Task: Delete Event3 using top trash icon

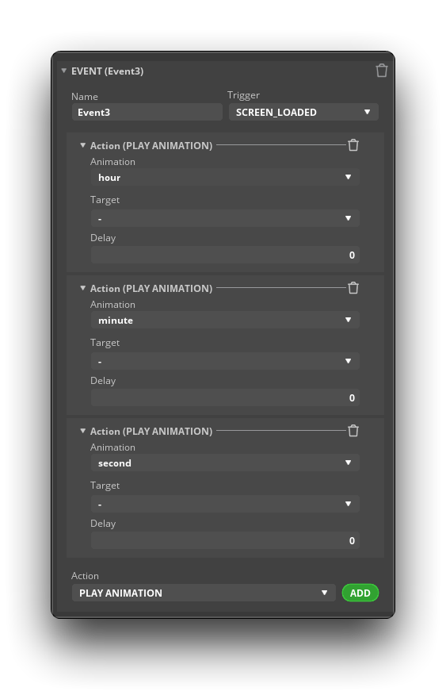Action: tap(381, 71)
